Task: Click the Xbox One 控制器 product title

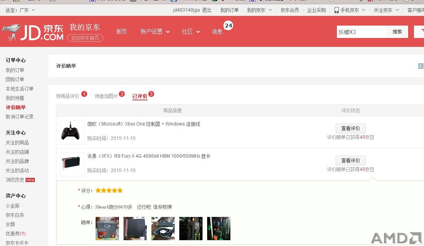Action: pyautogui.click(x=144, y=124)
